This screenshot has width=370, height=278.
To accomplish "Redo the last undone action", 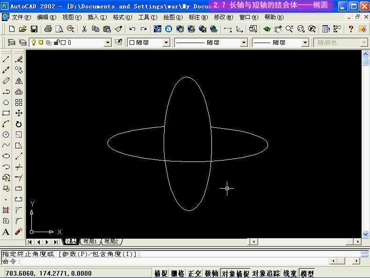I will click(144, 29).
